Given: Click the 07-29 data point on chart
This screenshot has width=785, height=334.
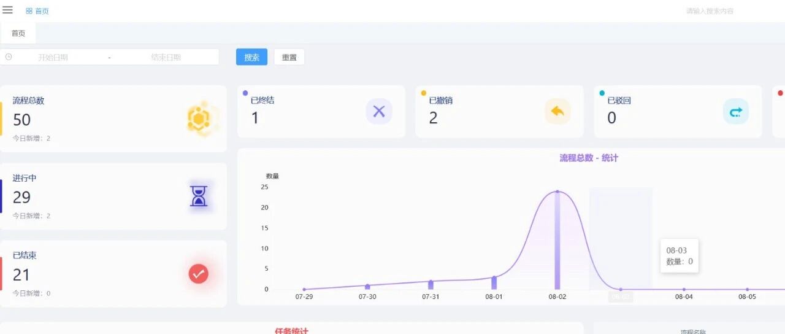Looking at the screenshot, I should tap(304, 289).
